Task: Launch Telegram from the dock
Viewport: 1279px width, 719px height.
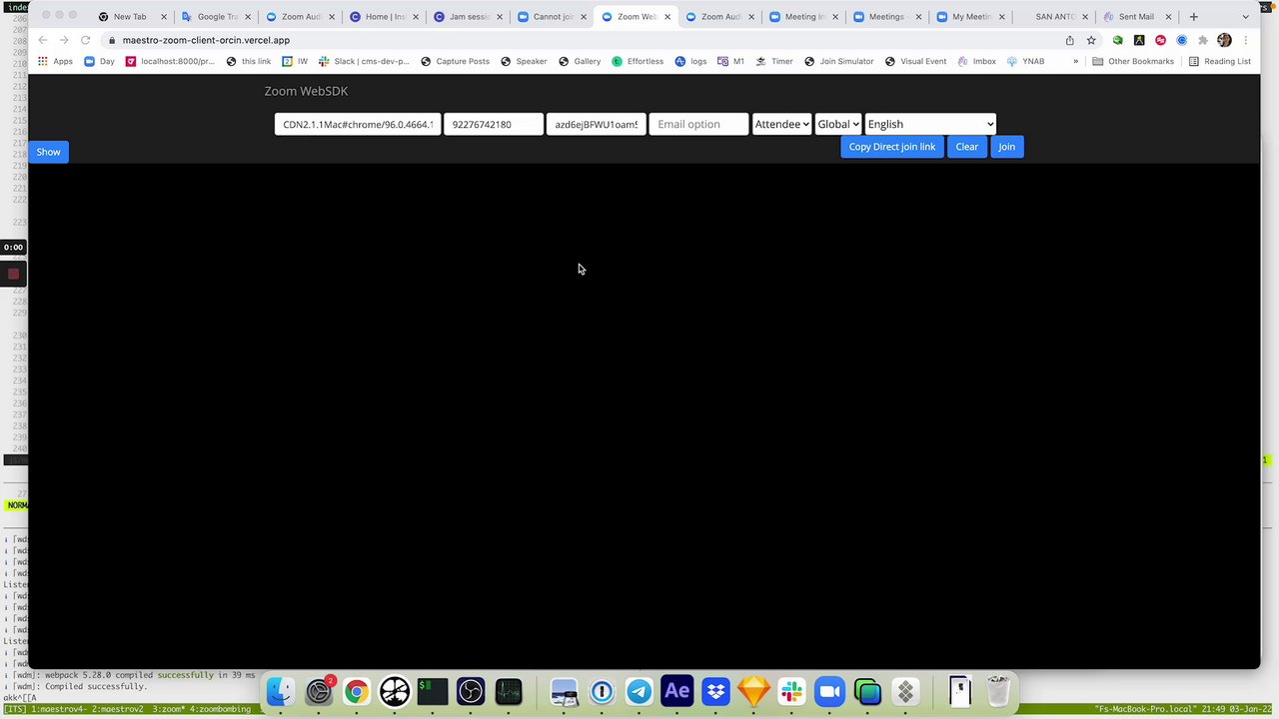Action: coord(639,691)
